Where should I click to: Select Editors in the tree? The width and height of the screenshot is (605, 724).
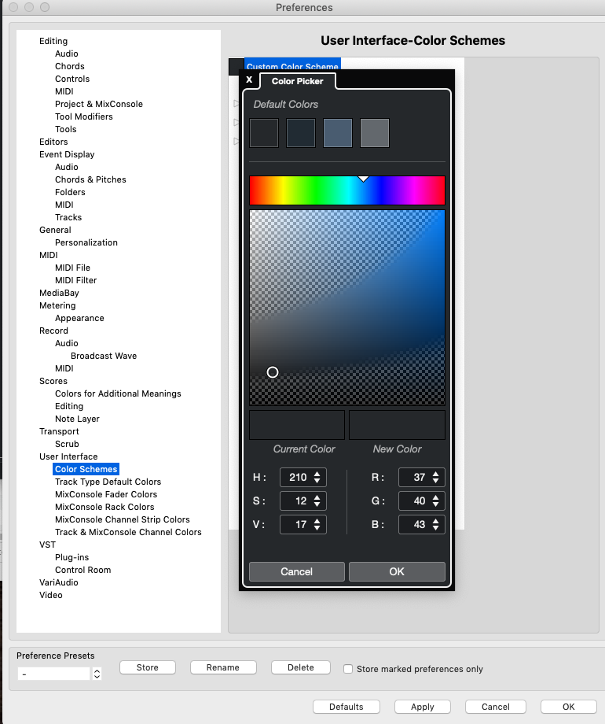(x=53, y=142)
